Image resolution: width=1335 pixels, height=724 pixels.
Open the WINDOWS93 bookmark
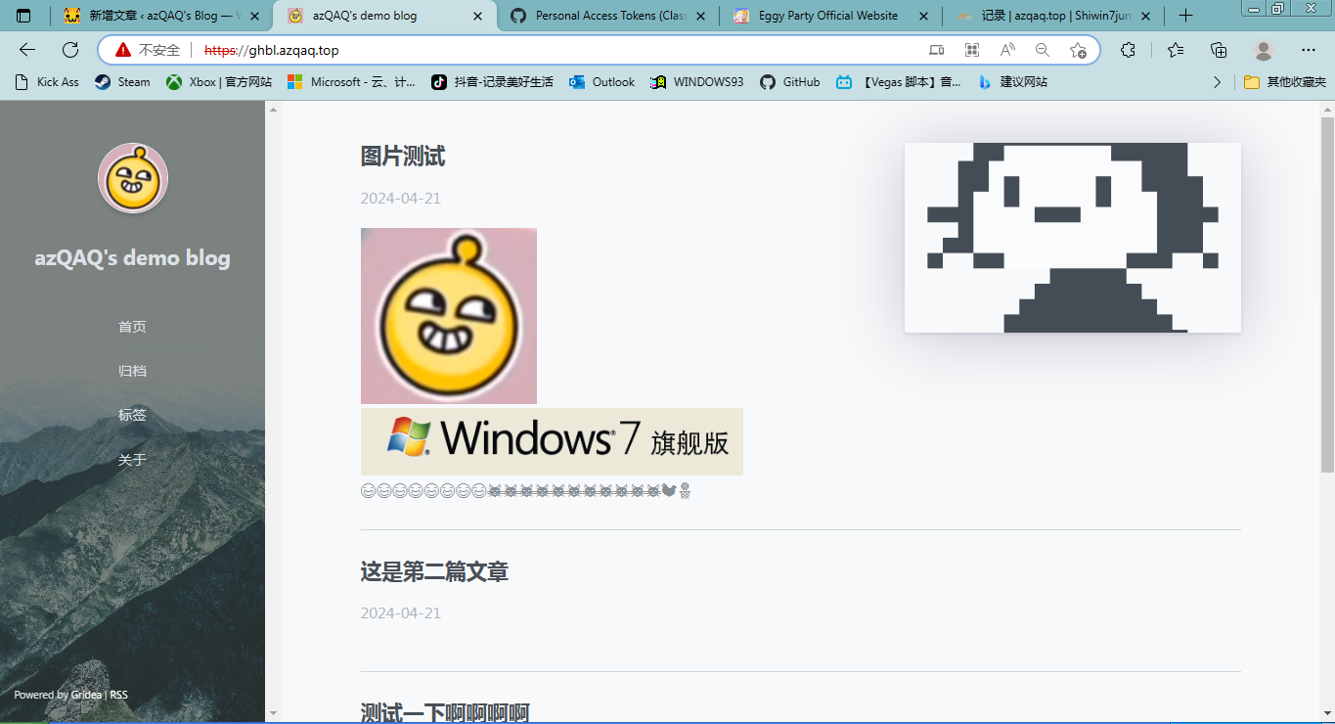pos(697,82)
